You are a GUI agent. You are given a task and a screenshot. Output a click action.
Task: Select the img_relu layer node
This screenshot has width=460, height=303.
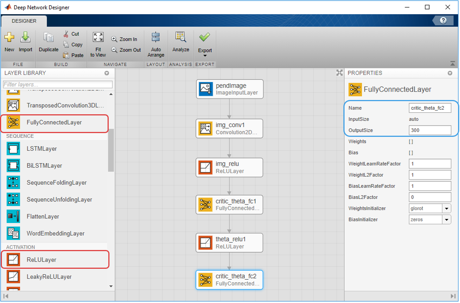click(x=229, y=167)
